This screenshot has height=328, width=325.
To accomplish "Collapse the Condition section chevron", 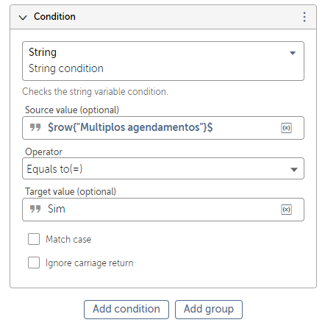I will pos(23,18).
